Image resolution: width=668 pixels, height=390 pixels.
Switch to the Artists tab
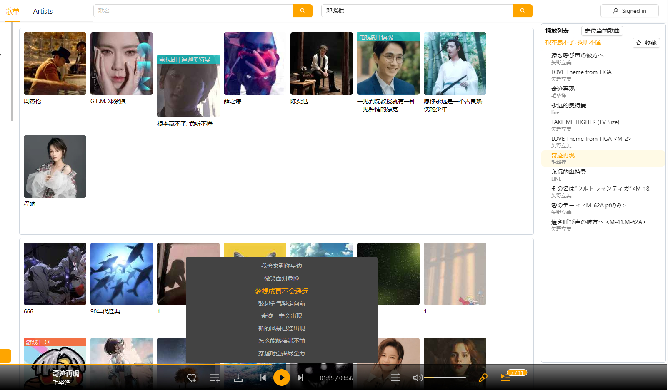43,11
